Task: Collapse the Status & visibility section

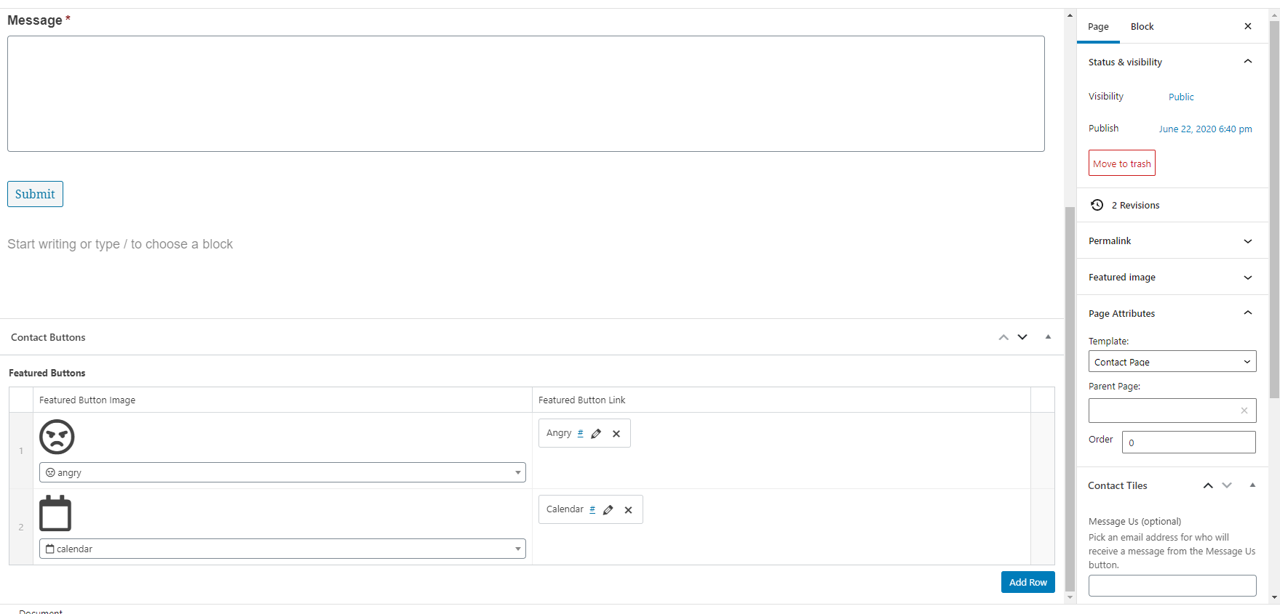Action: coord(1248,62)
